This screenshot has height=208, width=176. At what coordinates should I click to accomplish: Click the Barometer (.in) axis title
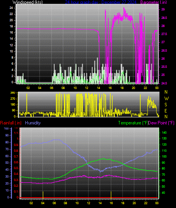pyautogui.click(x=153, y=2)
